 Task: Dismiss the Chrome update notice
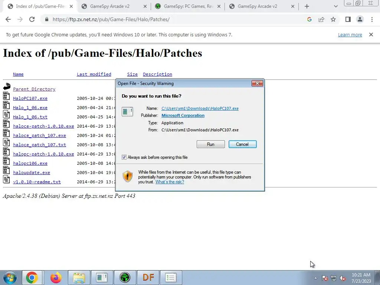click(x=371, y=35)
